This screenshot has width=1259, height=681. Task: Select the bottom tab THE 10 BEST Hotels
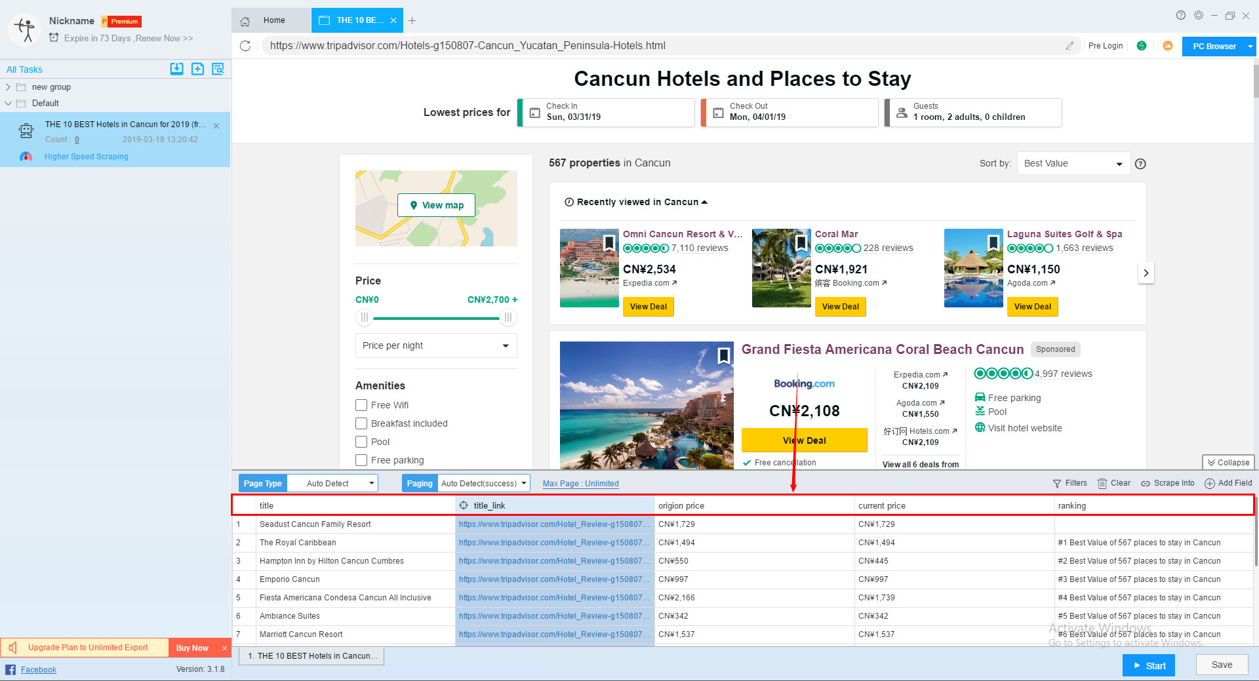(311, 656)
